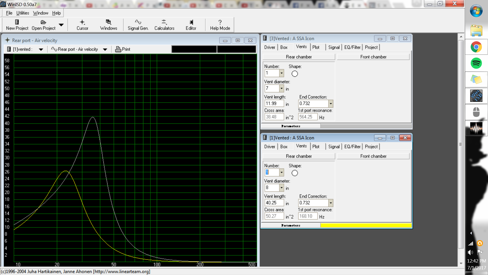Open vent Number dropdown in [3]Vented window
The height and width of the screenshot is (275, 488).
pyautogui.click(x=281, y=73)
